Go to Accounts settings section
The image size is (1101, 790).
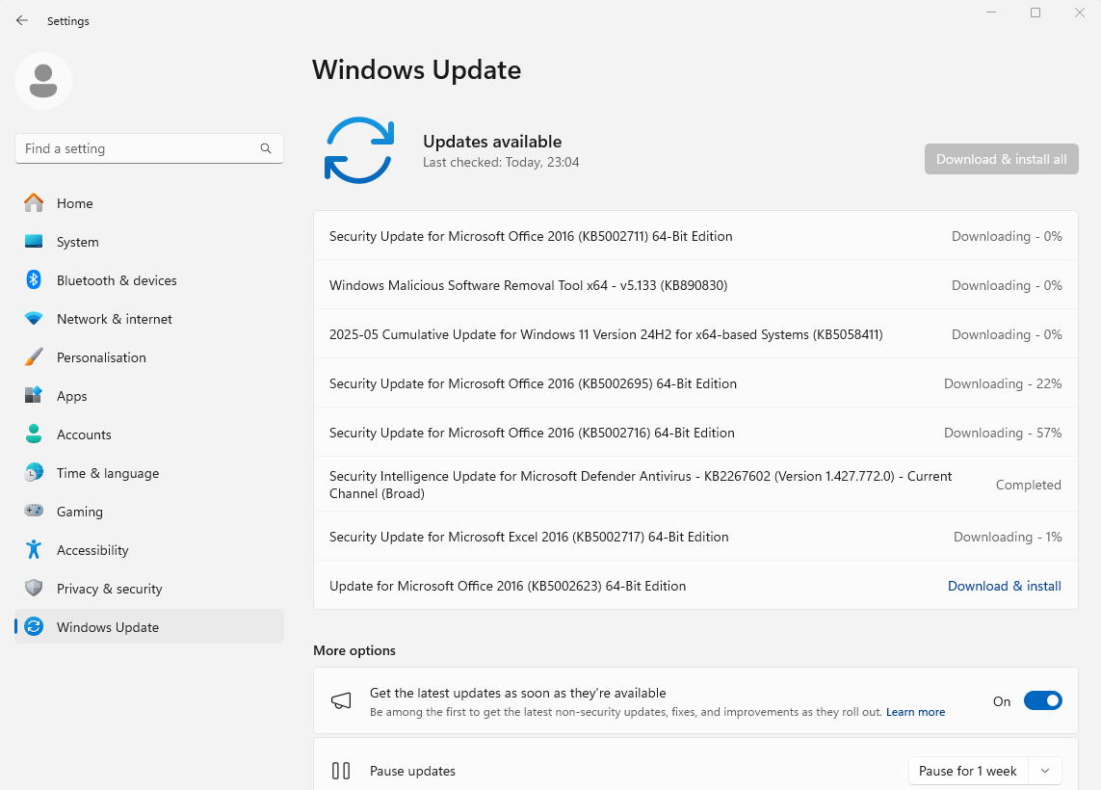click(84, 434)
